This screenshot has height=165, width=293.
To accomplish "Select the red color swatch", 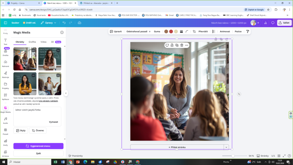I will coord(171,32).
